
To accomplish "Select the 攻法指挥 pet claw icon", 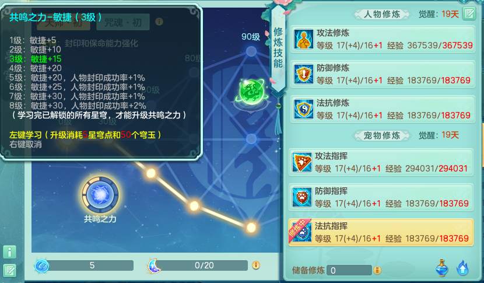I will [x=301, y=163].
